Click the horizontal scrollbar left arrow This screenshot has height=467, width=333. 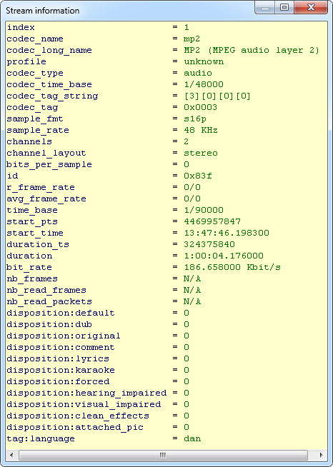coord(12,455)
